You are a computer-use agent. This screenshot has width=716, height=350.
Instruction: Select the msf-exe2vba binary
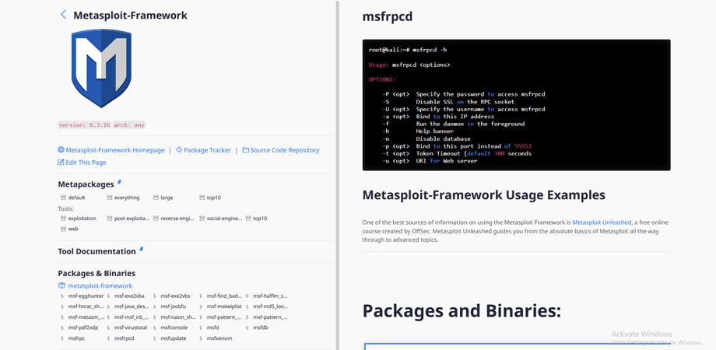[129, 296]
